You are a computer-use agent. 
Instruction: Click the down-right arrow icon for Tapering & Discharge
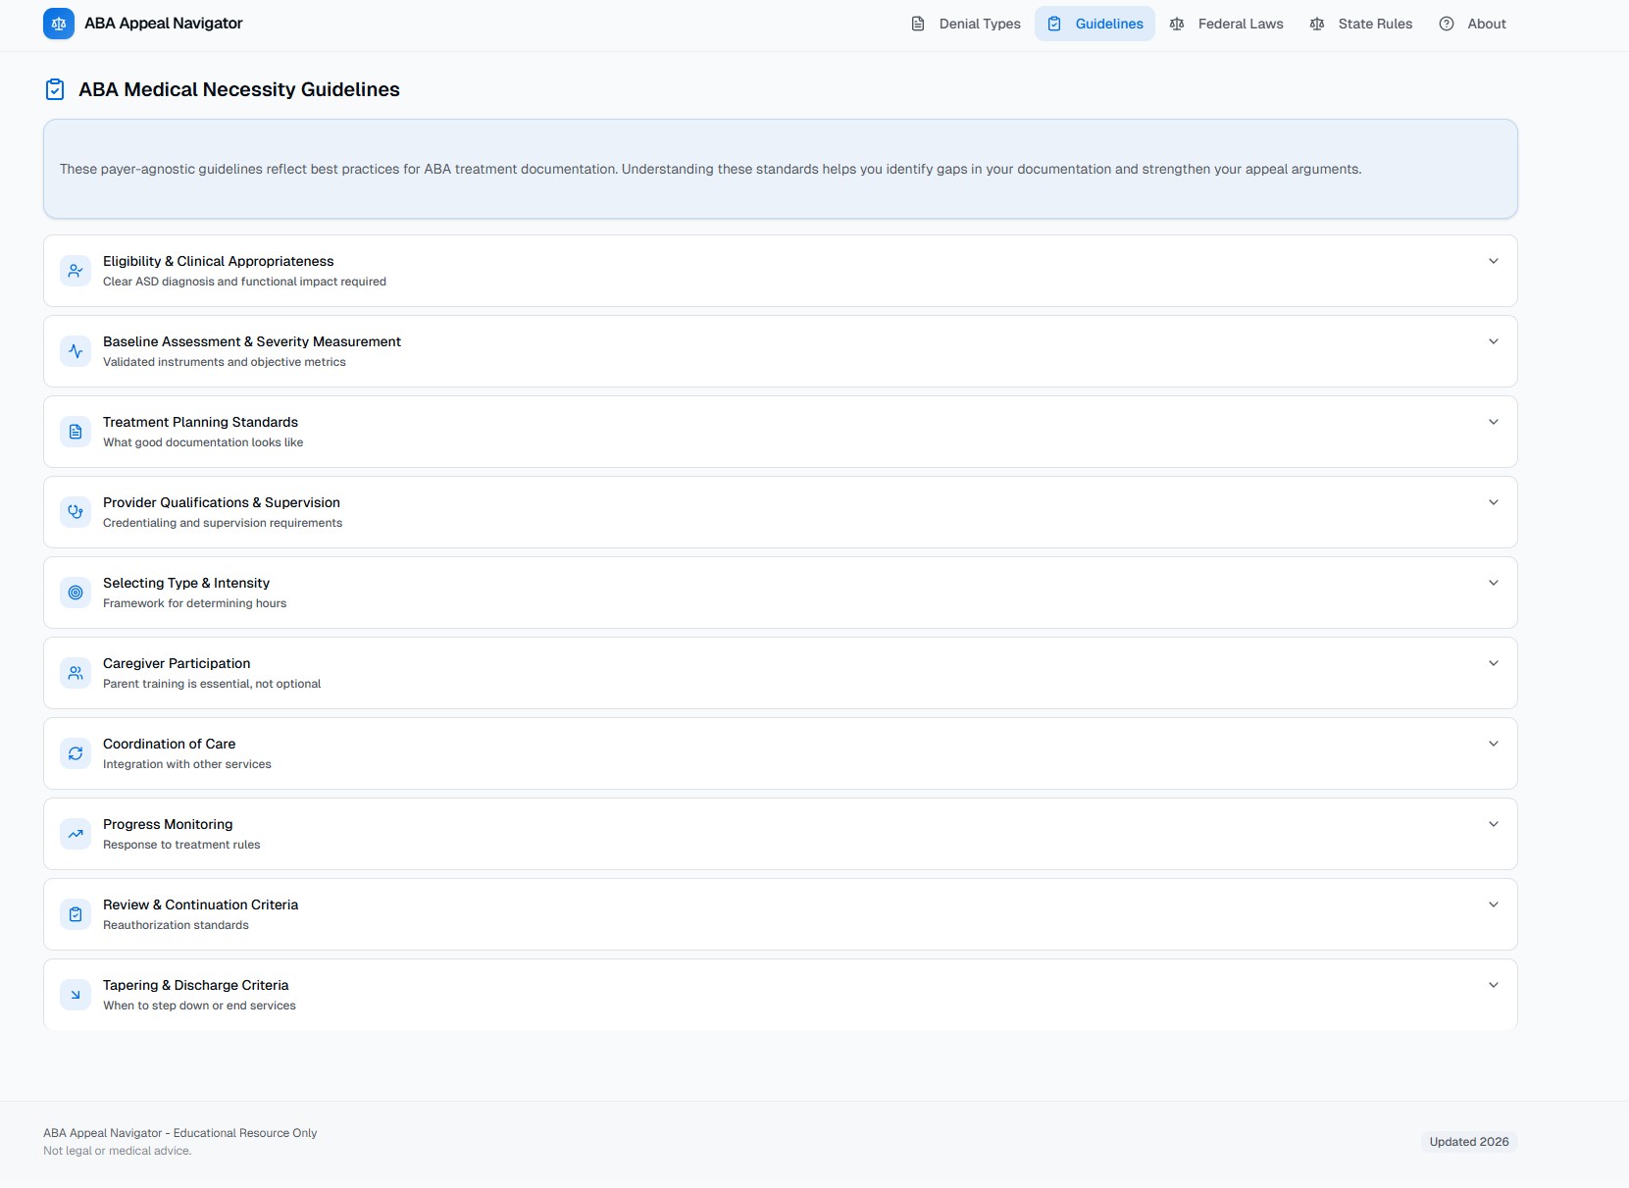76,995
